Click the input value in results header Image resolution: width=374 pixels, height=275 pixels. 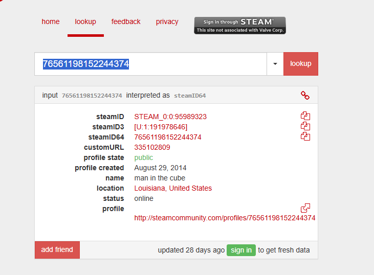tap(92, 96)
